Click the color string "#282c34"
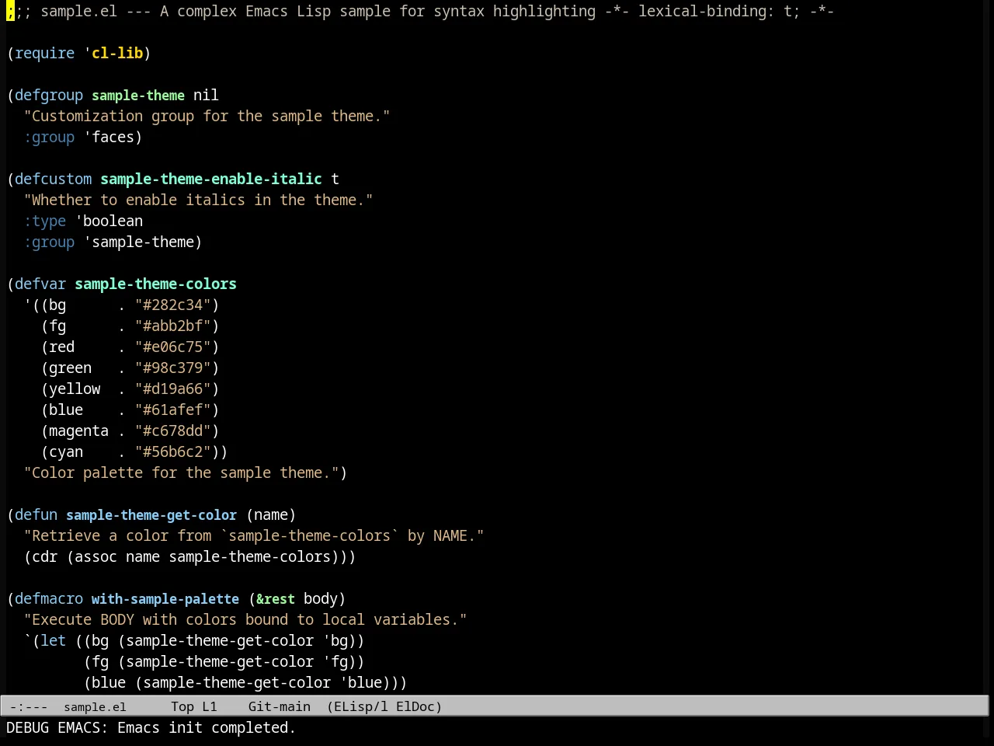994x746 pixels. (x=172, y=305)
